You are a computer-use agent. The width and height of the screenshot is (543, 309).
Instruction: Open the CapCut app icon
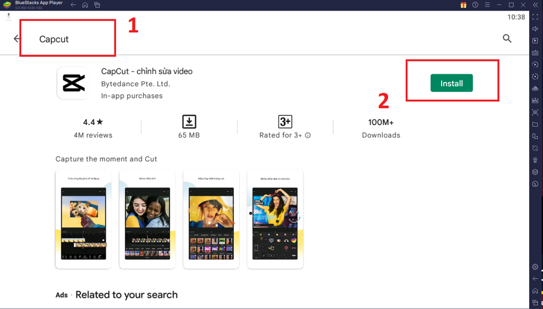tap(73, 83)
